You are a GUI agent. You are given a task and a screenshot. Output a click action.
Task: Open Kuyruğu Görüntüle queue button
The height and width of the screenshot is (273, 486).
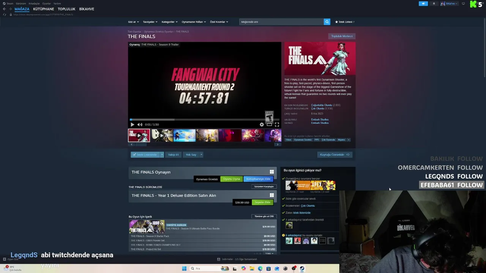click(335, 155)
